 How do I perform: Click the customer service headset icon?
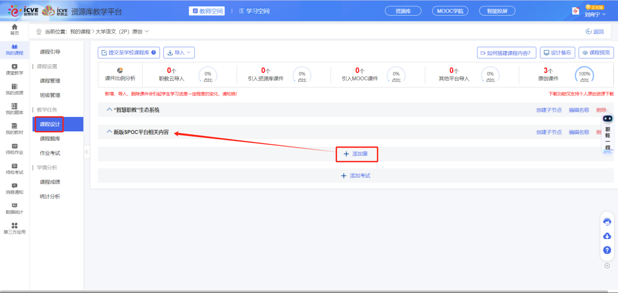pos(607,221)
